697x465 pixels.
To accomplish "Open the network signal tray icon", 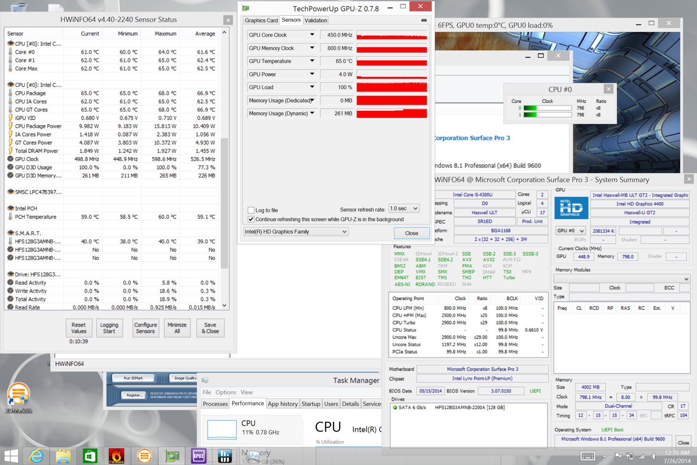I will click(x=642, y=456).
